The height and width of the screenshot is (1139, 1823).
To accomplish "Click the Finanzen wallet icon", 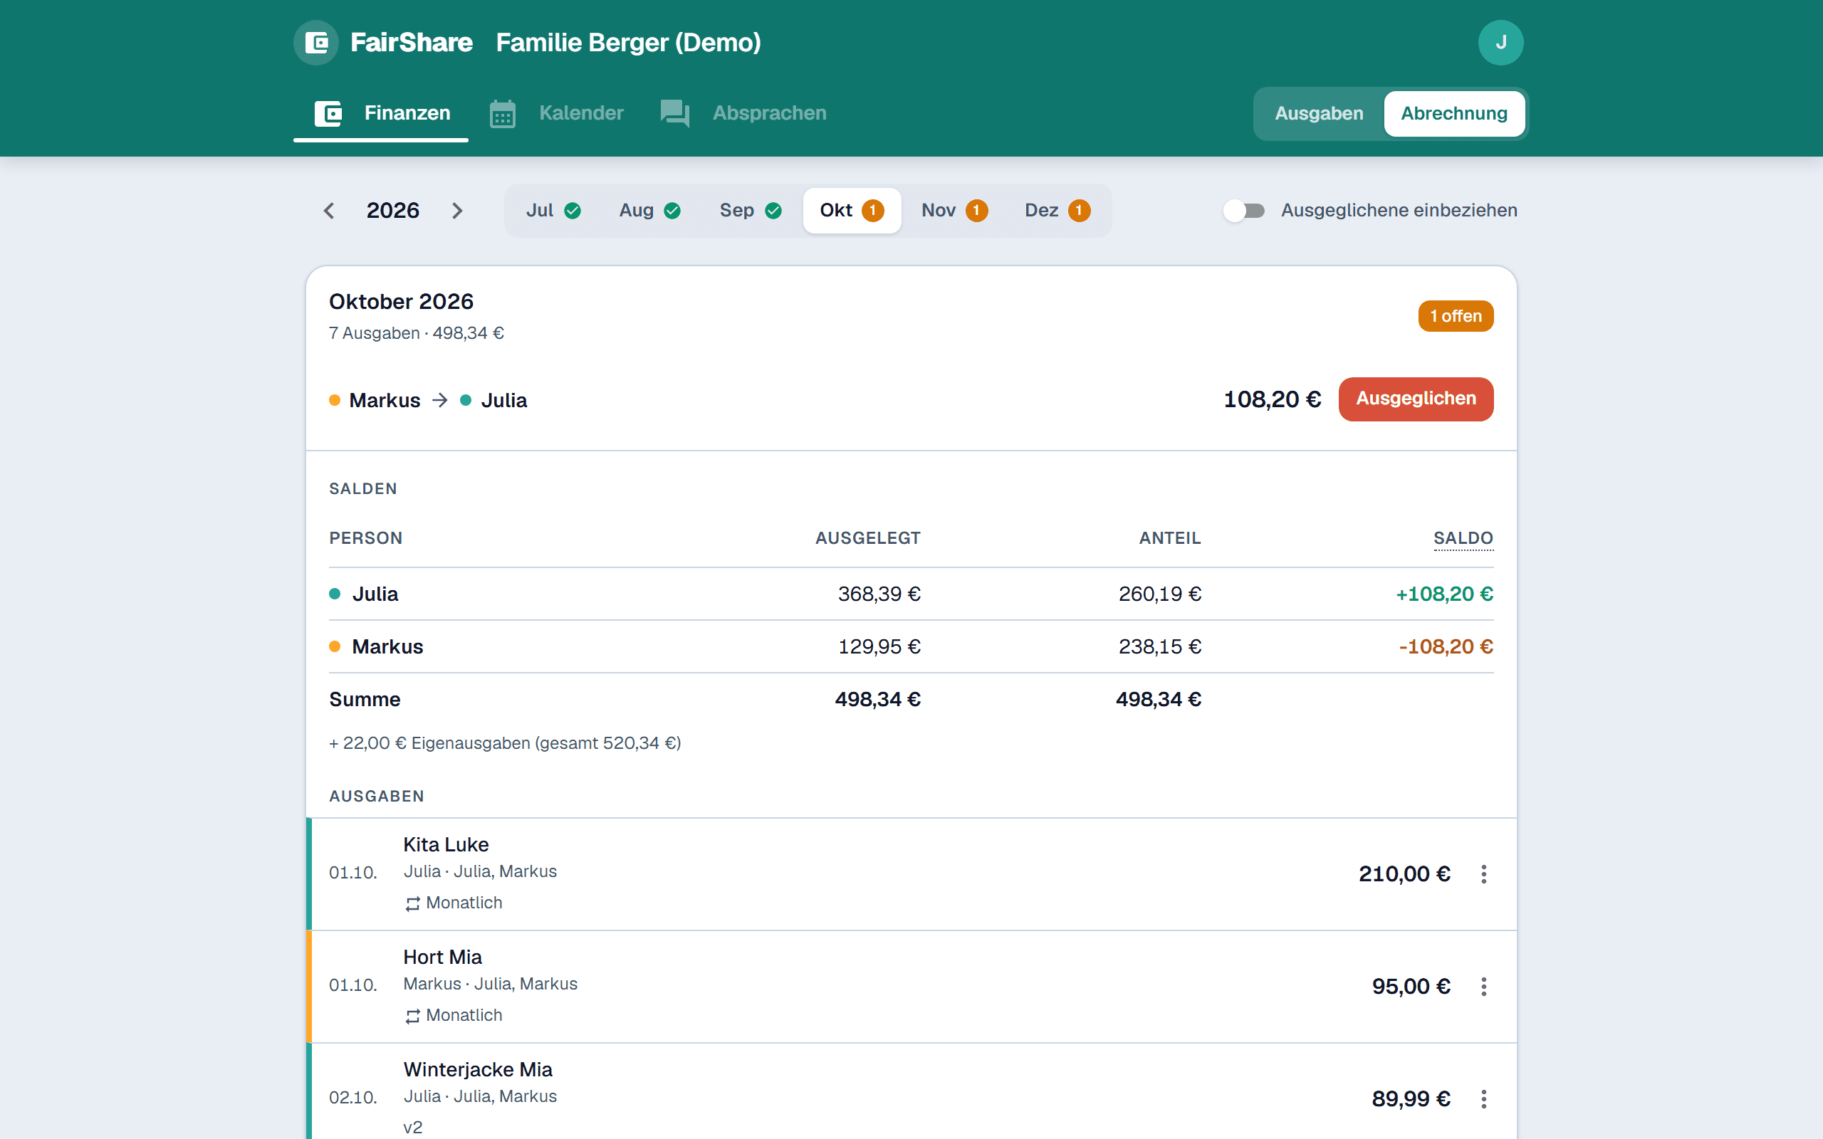I will pyautogui.click(x=328, y=114).
